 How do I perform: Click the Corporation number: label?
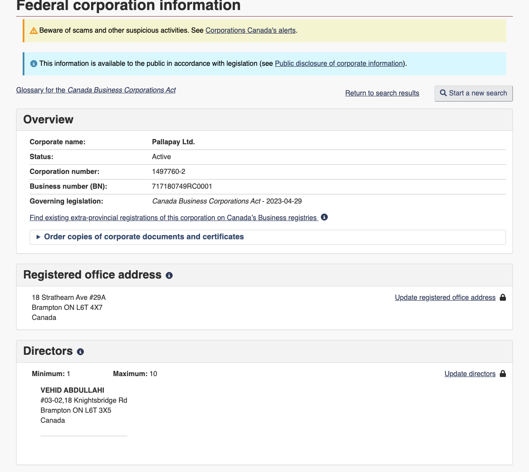64,172
